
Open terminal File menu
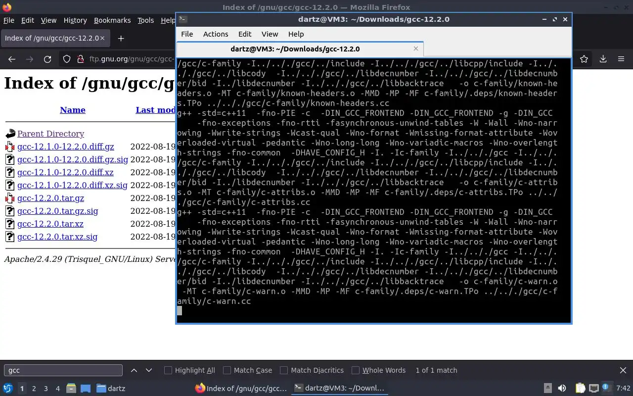(x=187, y=34)
